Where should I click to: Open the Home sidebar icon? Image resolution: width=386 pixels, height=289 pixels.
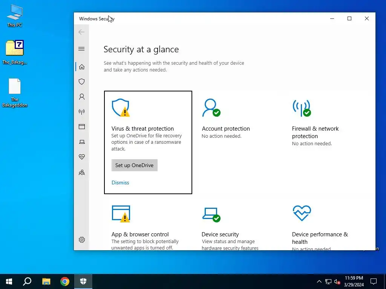[82, 67]
